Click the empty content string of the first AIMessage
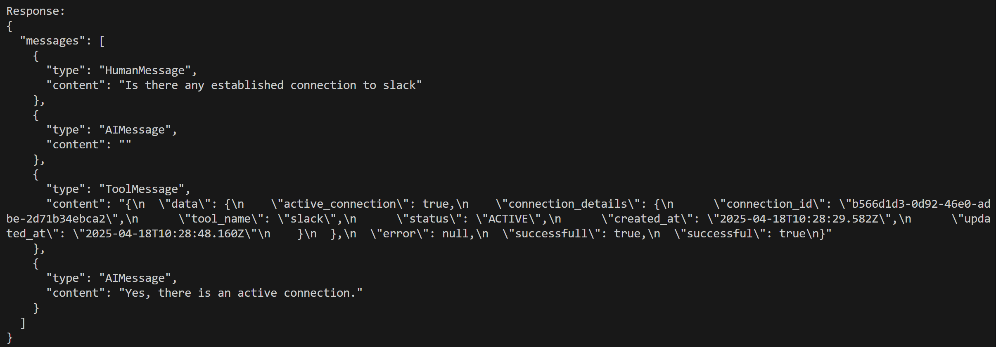 click(125, 145)
